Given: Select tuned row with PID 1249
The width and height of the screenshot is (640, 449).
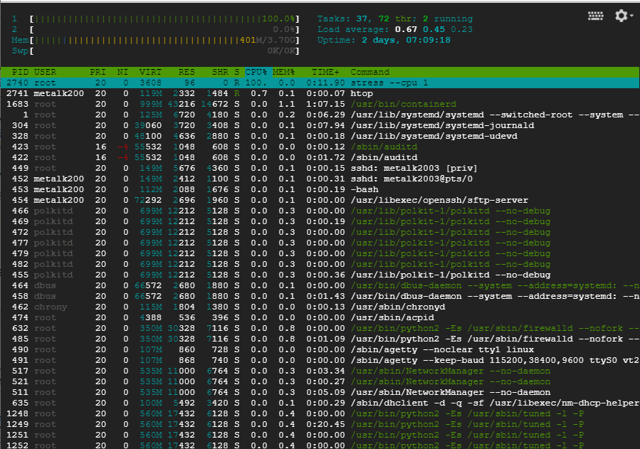Looking at the screenshot, I should click(x=320, y=424).
